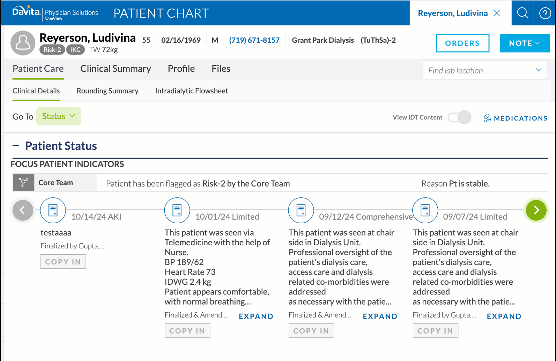Open the Profile tab
The height and width of the screenshot is (361, 556).
coord(181,69)
